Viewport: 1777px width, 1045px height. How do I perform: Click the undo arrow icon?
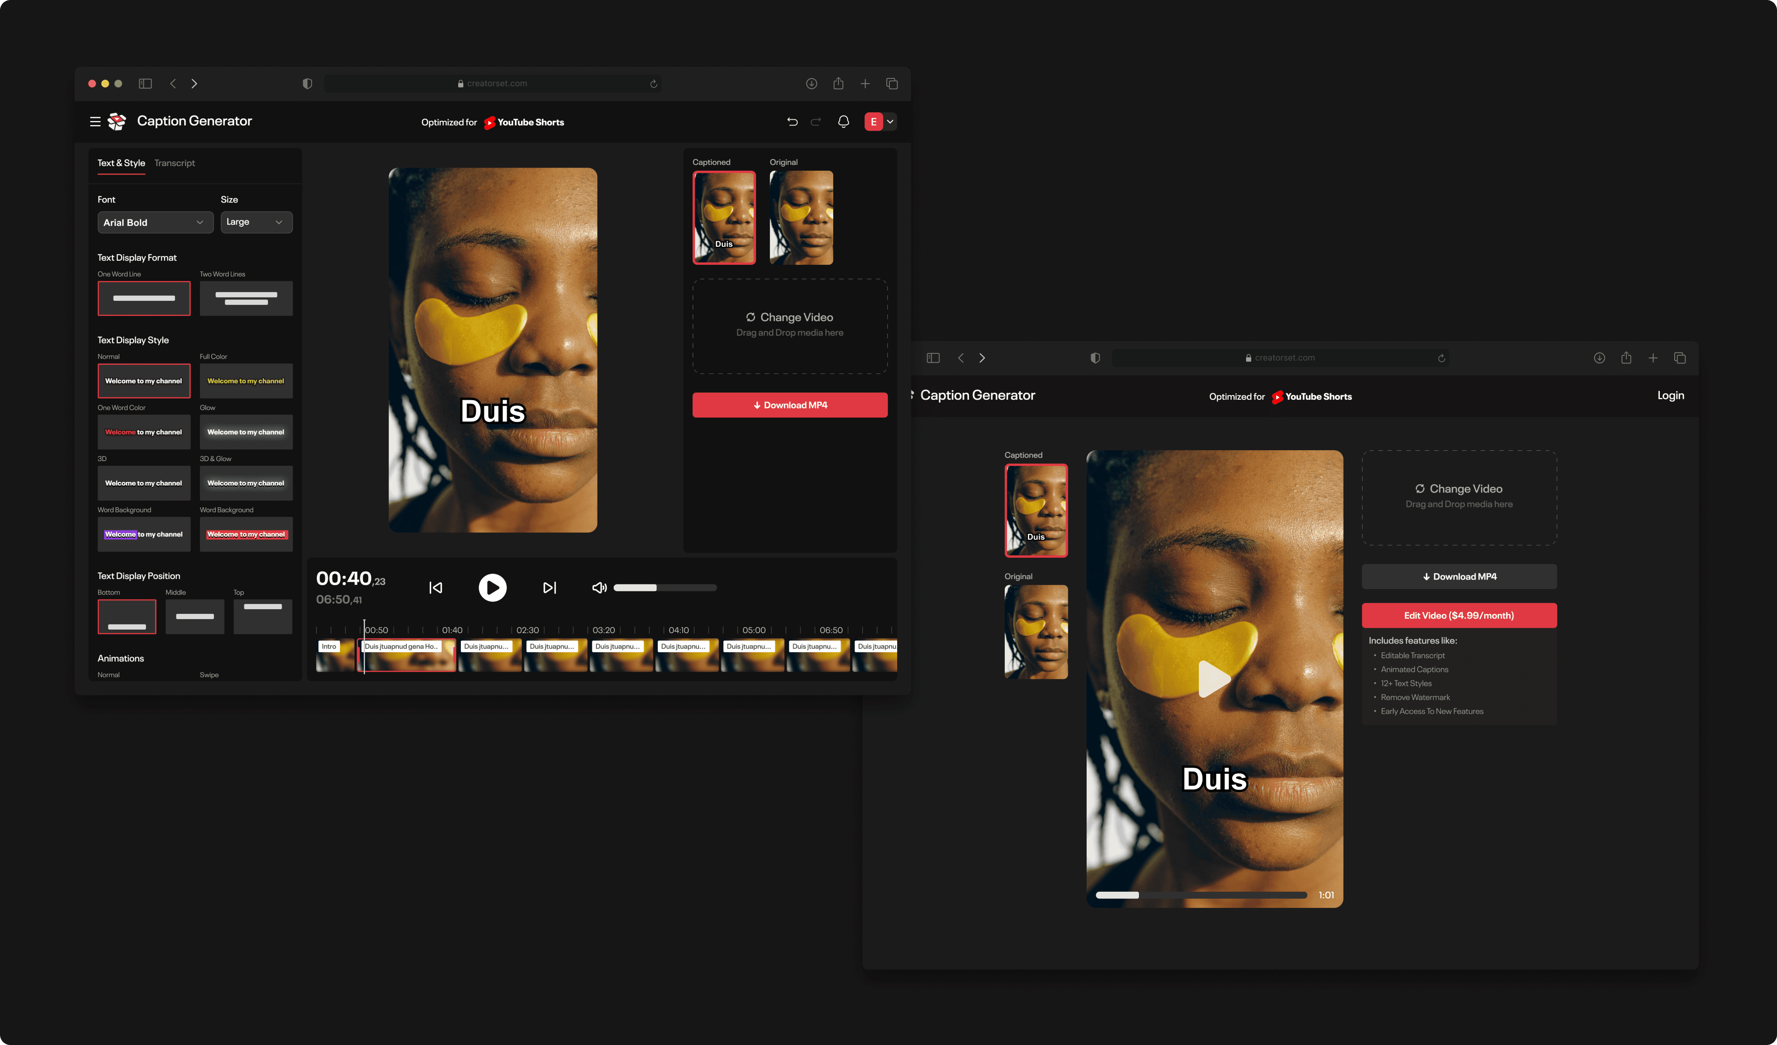pos(792,122)
